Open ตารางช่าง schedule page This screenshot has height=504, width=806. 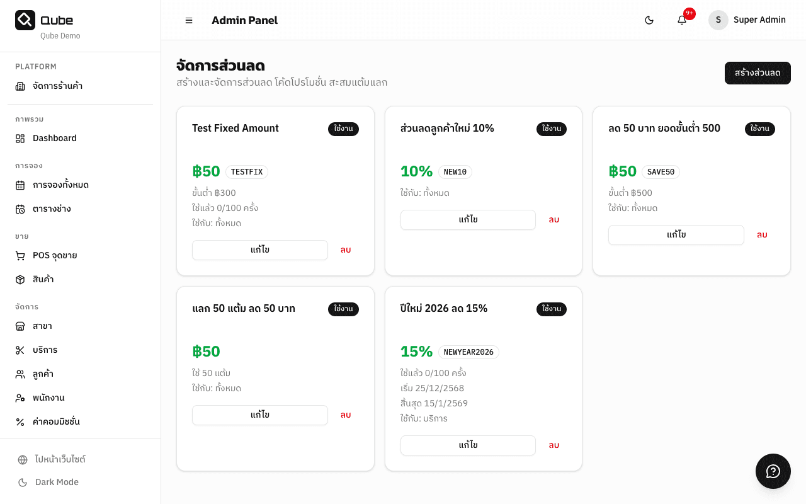point(52,209)
